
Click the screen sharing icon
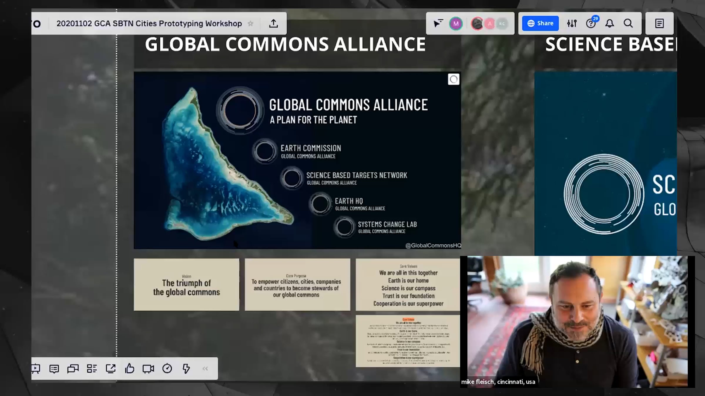click(x=110, y=368)
